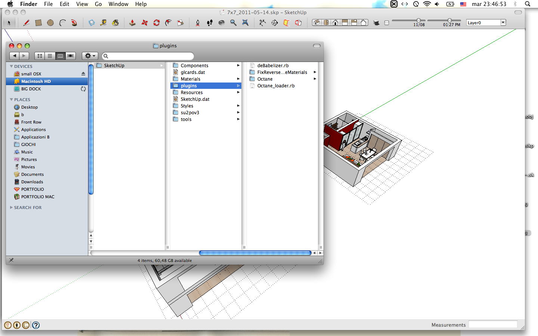
Task: Open Applications in the Finder sidebar
Action: tap(33, 130)
